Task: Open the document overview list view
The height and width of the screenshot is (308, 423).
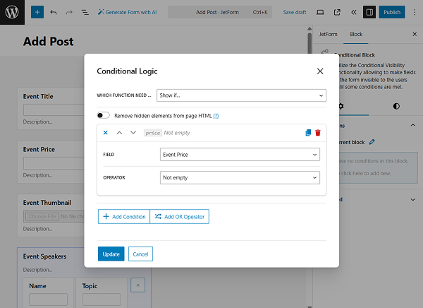Action: (85, 12)
